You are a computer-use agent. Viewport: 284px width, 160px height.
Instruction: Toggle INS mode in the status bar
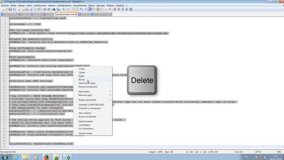pyautogui.click(x=279, y=152)
